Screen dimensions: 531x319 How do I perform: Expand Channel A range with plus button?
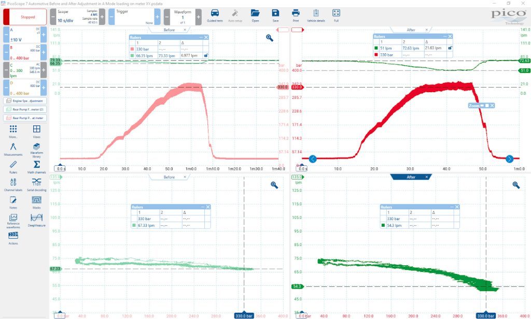(x=44, y=35)
